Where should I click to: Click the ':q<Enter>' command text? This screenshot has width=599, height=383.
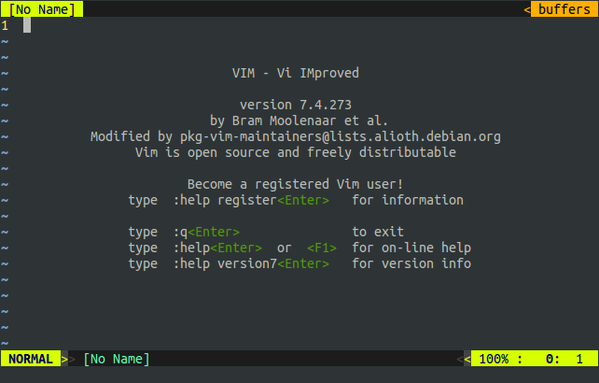(x=206, y=232)
